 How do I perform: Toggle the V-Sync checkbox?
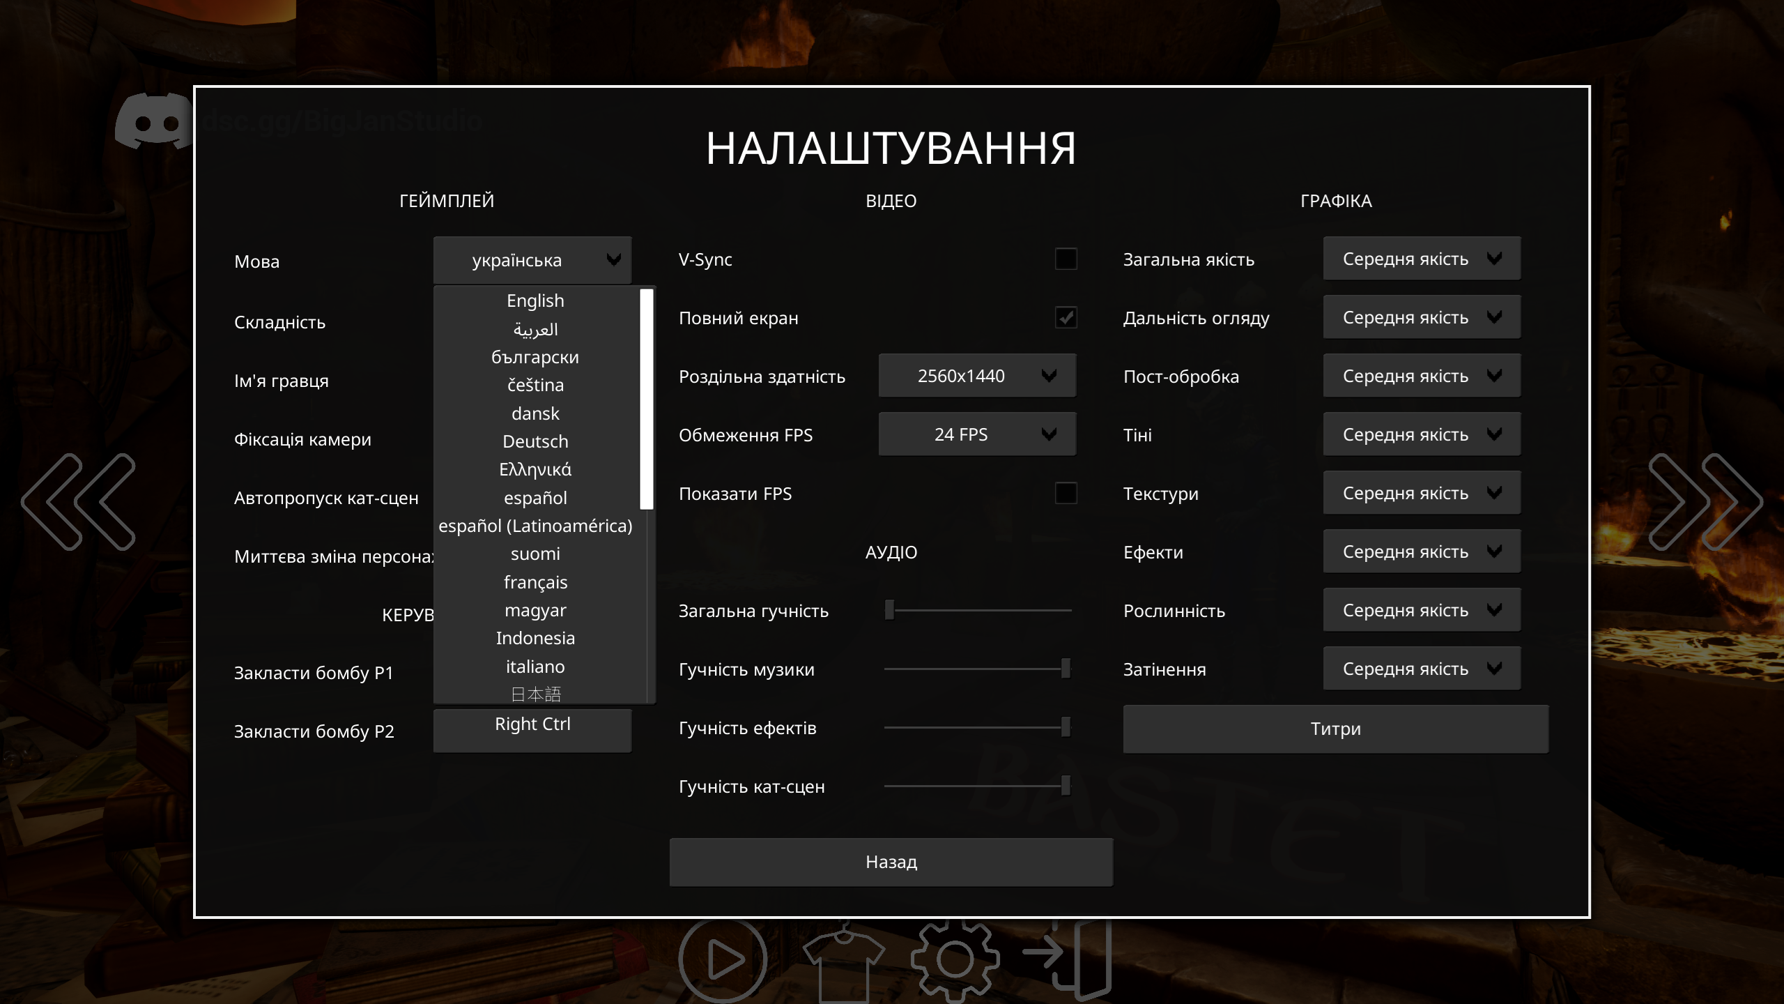tap(1066, 259)
